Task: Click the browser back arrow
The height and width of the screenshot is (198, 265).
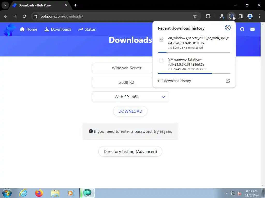Action: coord(6,16)
